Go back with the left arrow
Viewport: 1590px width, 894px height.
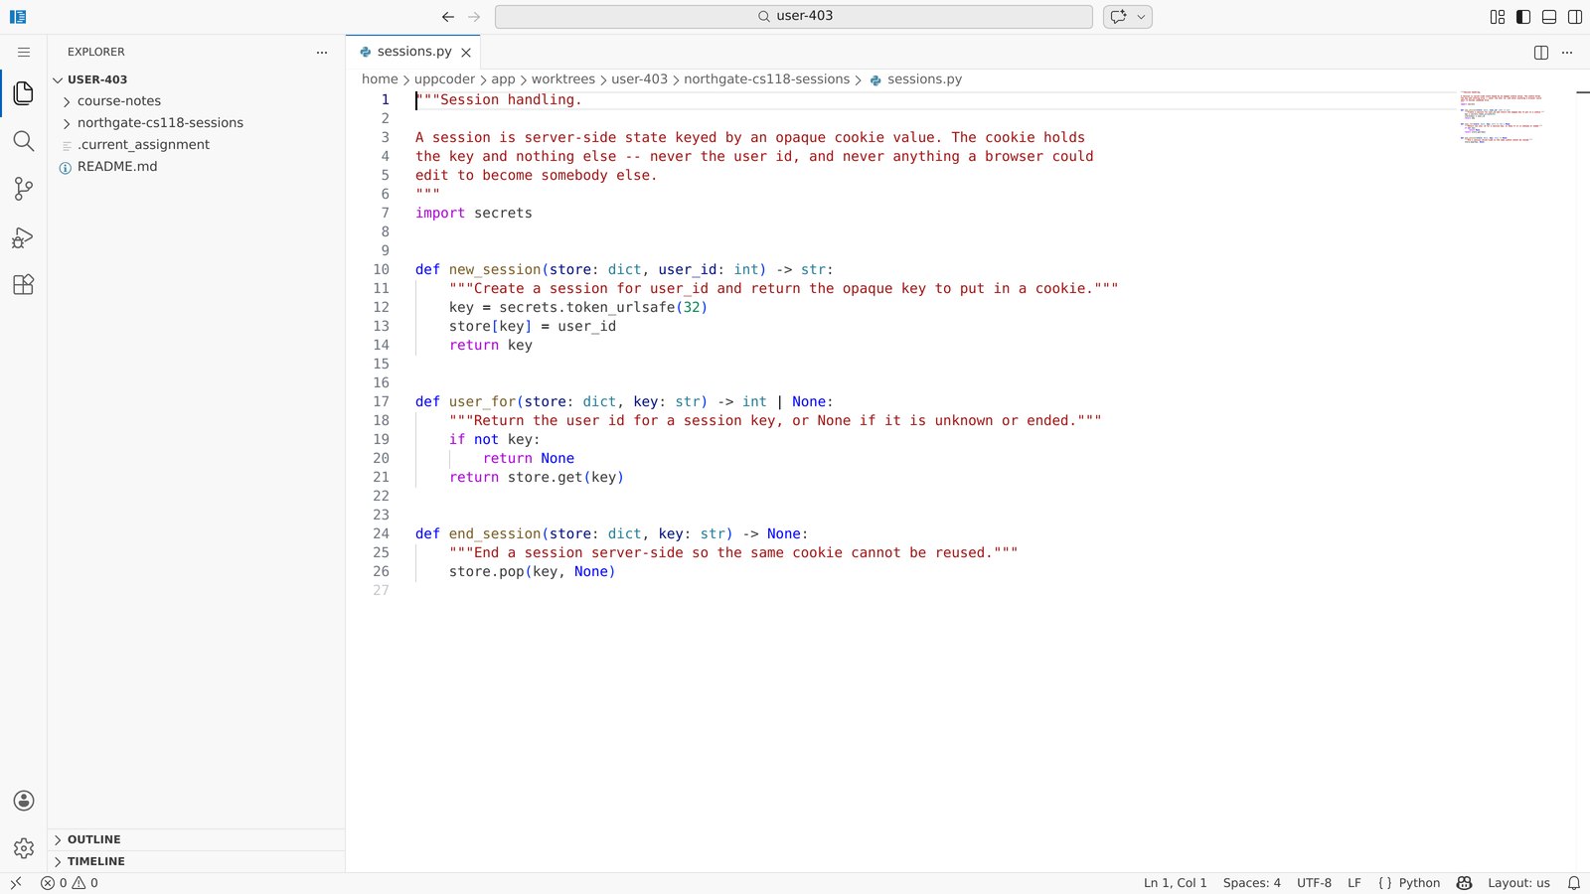[x=448, y=17]
